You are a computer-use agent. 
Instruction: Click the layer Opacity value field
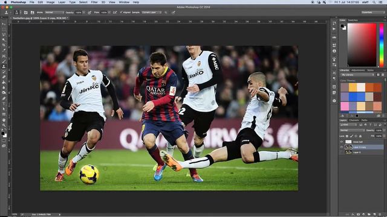point(379,130)
